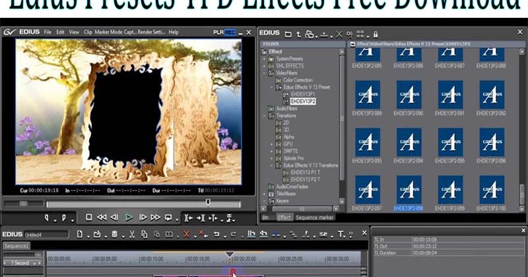The image size is (528, 277).
Task: Select Color Correction folder in tree
Action: click(298, 80)
